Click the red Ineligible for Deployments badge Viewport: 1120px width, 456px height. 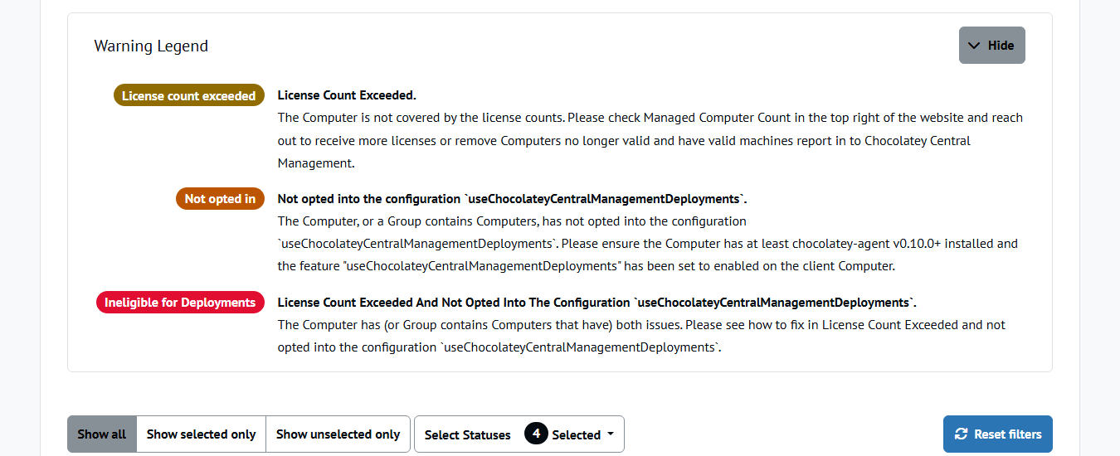(180, 303)
